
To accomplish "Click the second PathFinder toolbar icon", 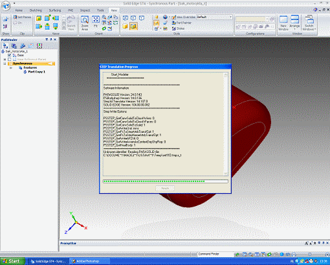I will coord(14,46).
